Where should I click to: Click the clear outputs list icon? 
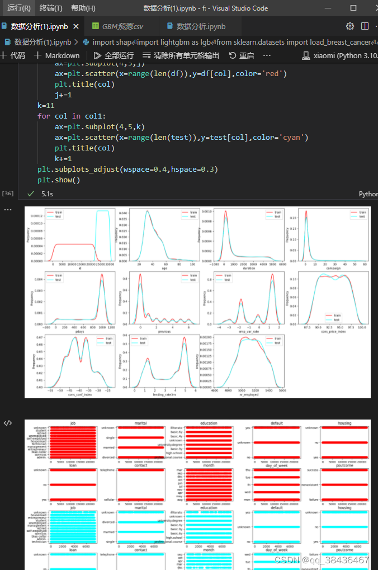(146, 55)
